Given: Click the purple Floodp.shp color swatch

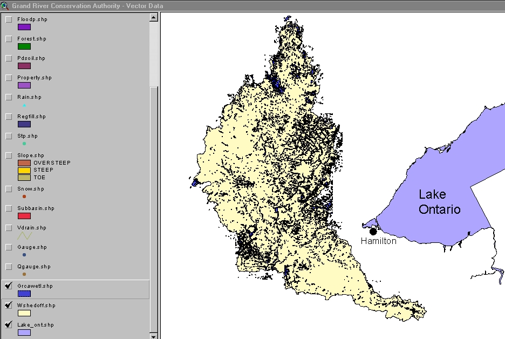Looking at the screenshot, I should pos(24,28).
